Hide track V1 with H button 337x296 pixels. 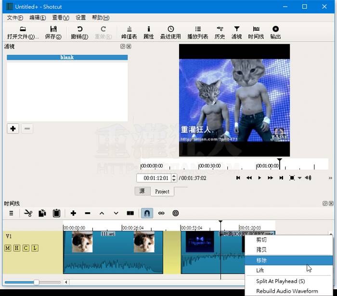pos(16,248)
